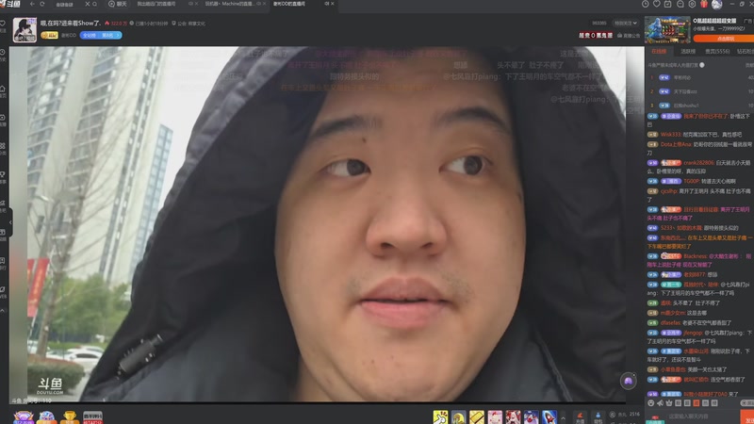754x424 pixels.
Task: Open the emoji picker in chat toolbar
Action: pyautogui.click(x=651, y=403)
